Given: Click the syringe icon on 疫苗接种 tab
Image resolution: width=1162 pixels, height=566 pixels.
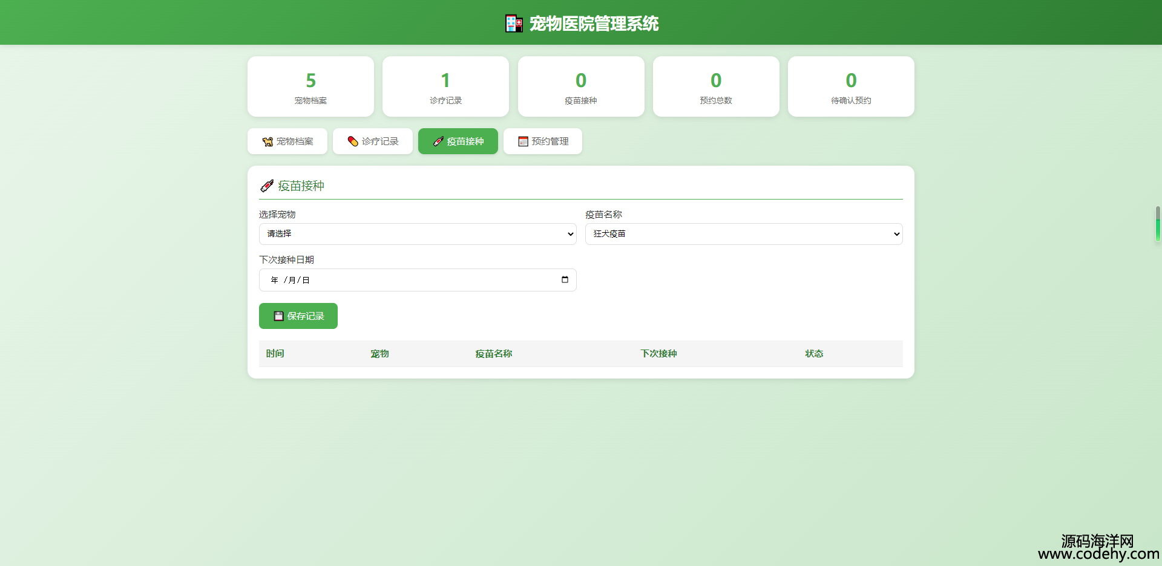Looking at the screenshot, I should (438, 141).
